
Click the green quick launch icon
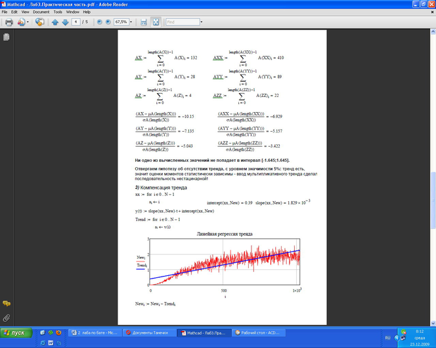[51, 332]
